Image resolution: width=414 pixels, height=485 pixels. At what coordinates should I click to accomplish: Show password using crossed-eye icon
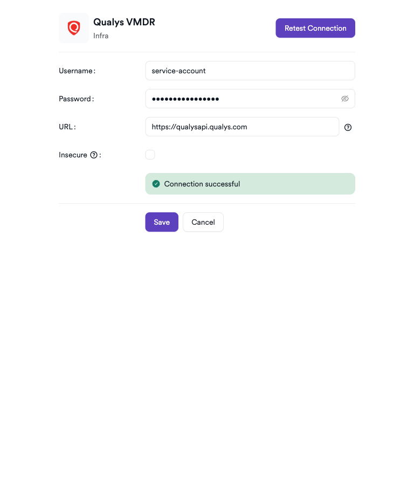tap(345, 99)
